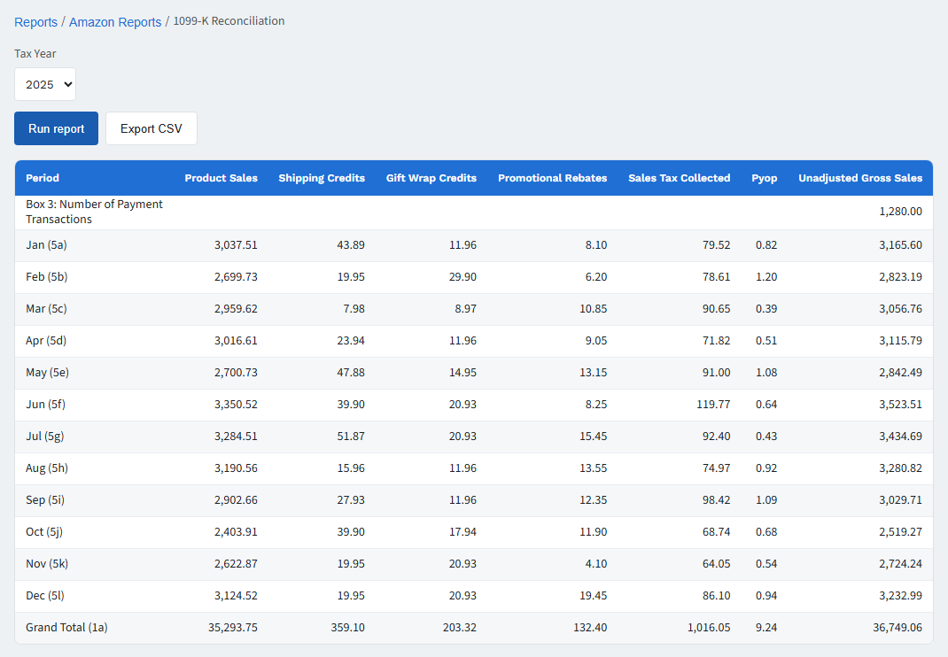Click Apr product sales 3,016.61
The width and height of the screenshot is (948, 657).
(x=236, y=340)
